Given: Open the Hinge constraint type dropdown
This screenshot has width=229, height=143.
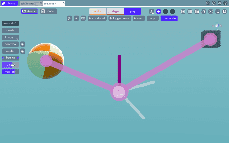Looking at the screenshot, I should pyautogui.click(x=10, y=37).
